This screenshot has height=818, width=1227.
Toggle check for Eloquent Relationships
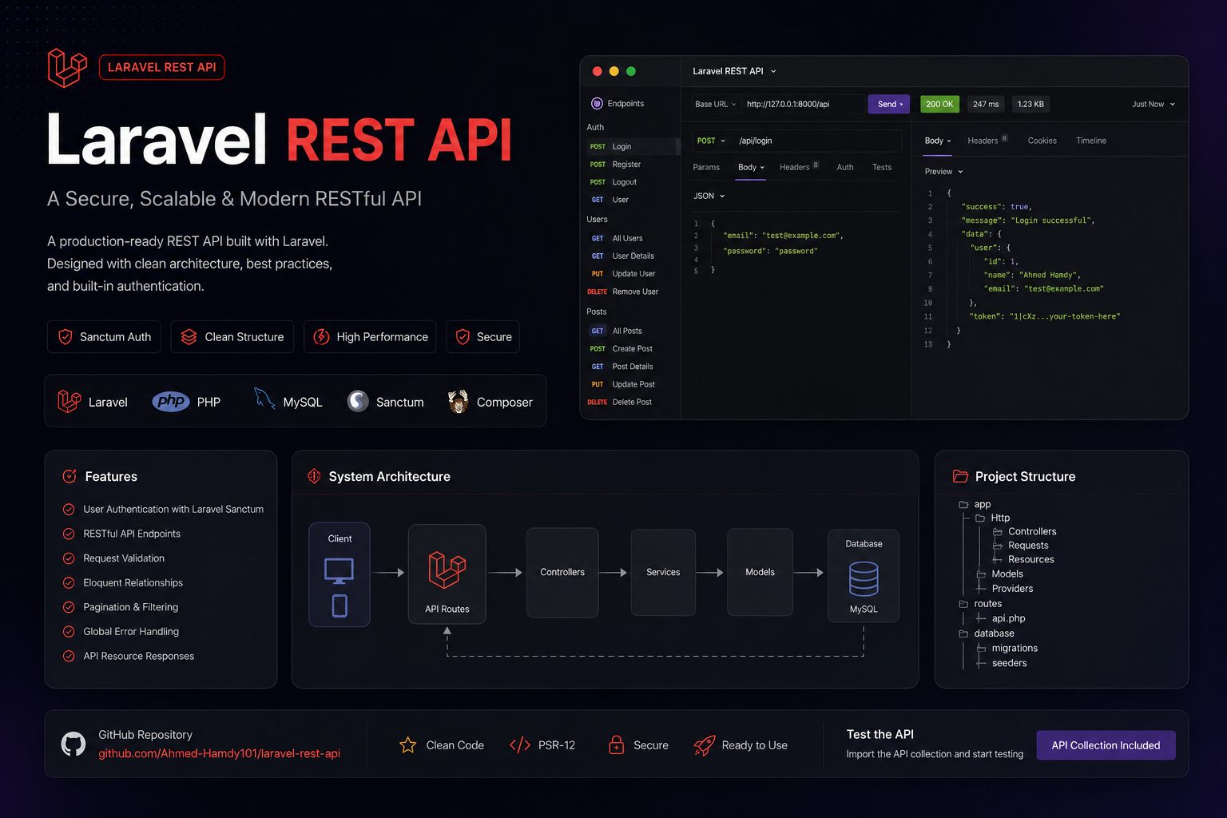point(69,583)
